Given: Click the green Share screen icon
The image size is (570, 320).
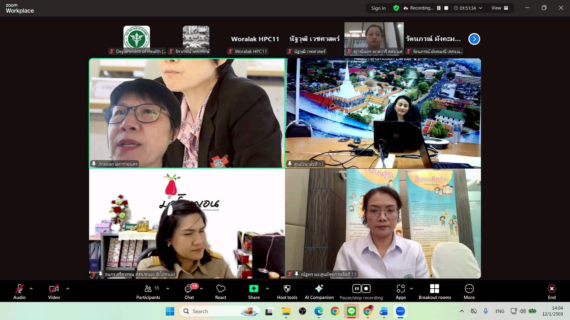Looking at the screenshot, I should pos(254,289).
